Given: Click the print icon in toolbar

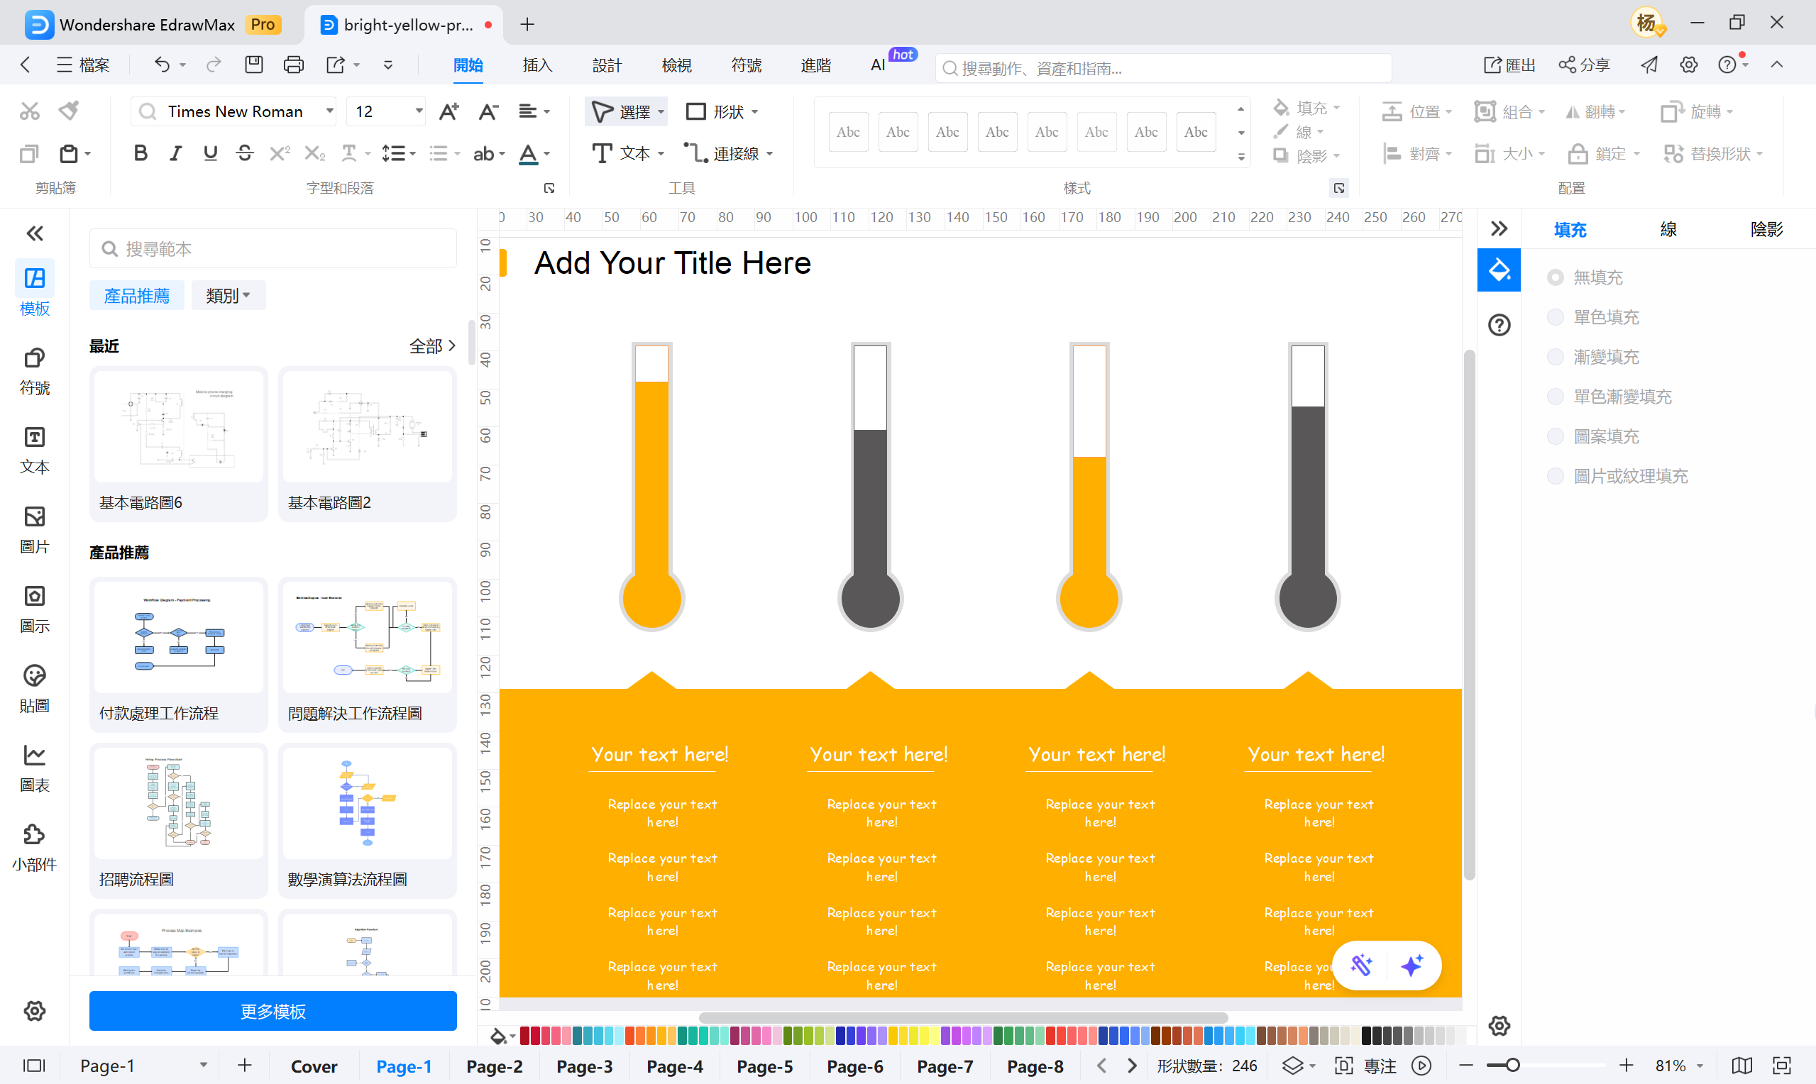Looking at the screenshot, I should coord(294,65).
